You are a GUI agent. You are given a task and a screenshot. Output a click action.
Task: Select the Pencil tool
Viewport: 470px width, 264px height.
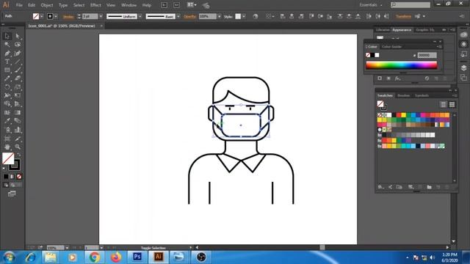(x=7, y=78)
